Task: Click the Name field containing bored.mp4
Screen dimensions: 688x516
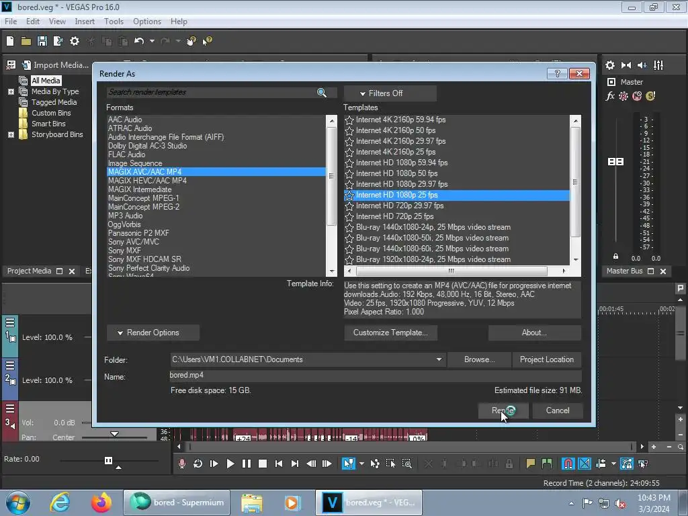Action: (375, 376)
